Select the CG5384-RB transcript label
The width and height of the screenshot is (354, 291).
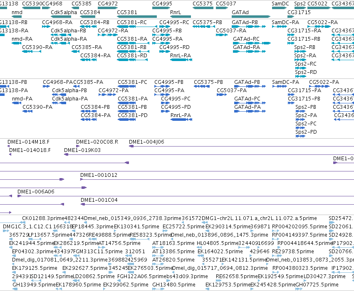click(94, 22)
